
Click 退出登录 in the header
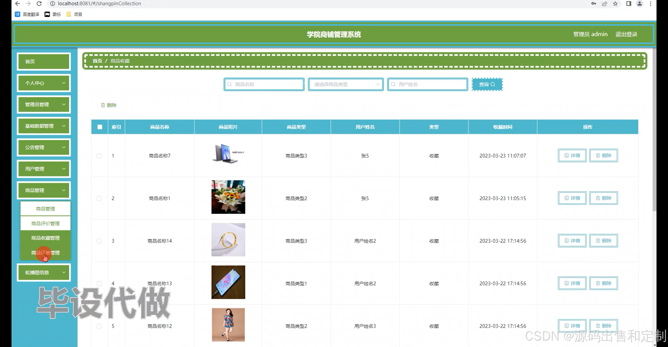626,34
